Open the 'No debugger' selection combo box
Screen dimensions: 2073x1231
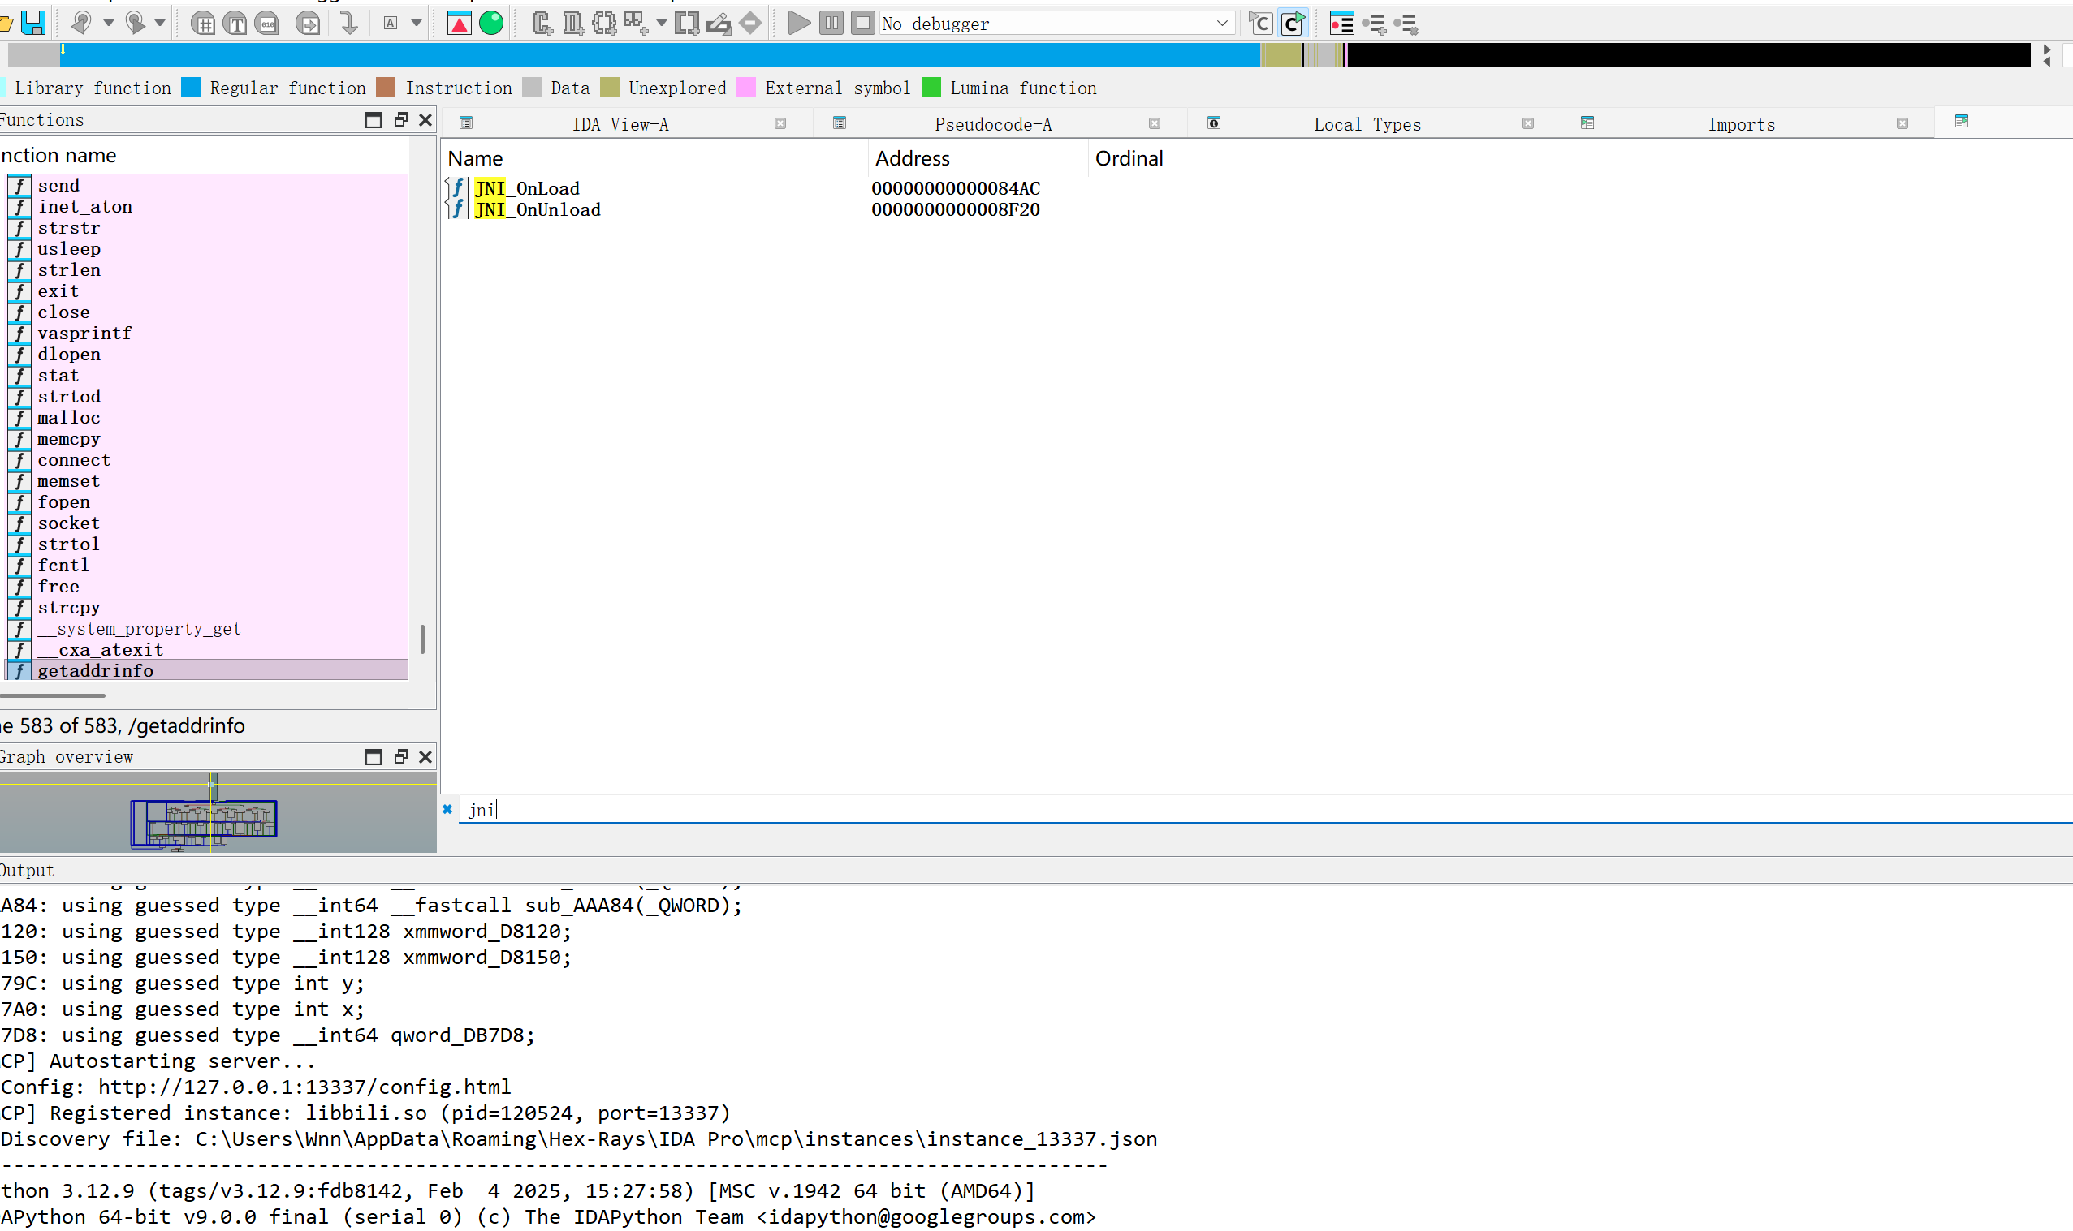(x=1057, y=24)
